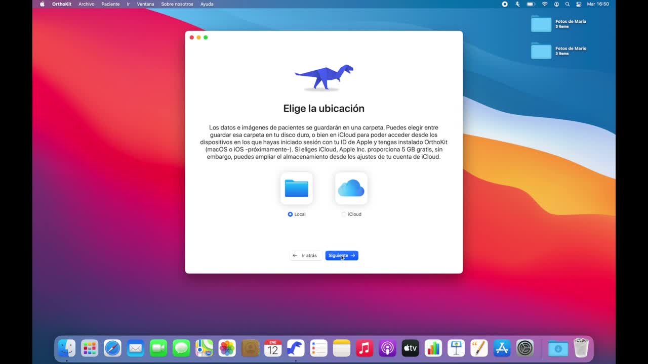Open the Ayuda menu

207,4
